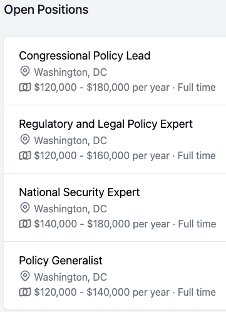Click salary banknote icon beside $140,000 - $180,000

(25, 224)
